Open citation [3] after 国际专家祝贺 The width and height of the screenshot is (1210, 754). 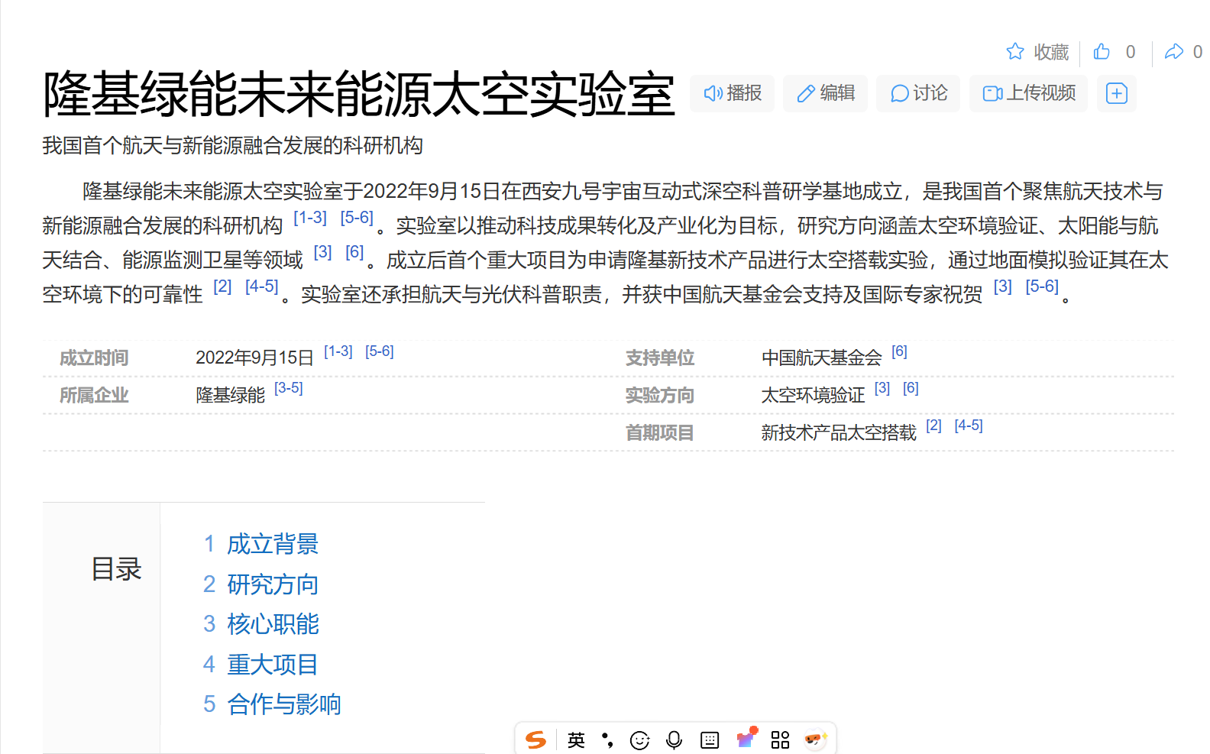pos(1003,286)
